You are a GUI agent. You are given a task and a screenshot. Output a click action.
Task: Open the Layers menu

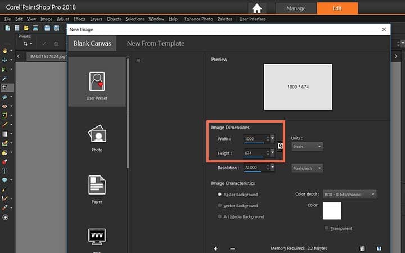96,19
